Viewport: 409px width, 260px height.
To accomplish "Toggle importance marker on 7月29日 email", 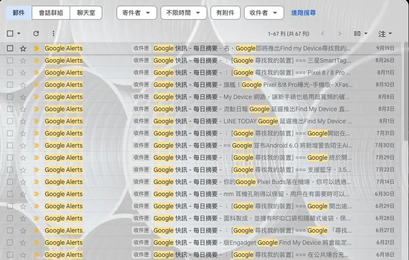I will point(36,158).
